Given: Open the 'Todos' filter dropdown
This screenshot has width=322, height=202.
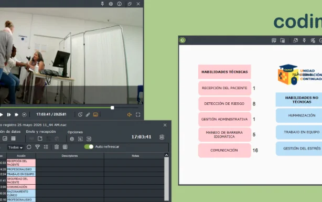Looking at the screenshot, I should [15, 147].
